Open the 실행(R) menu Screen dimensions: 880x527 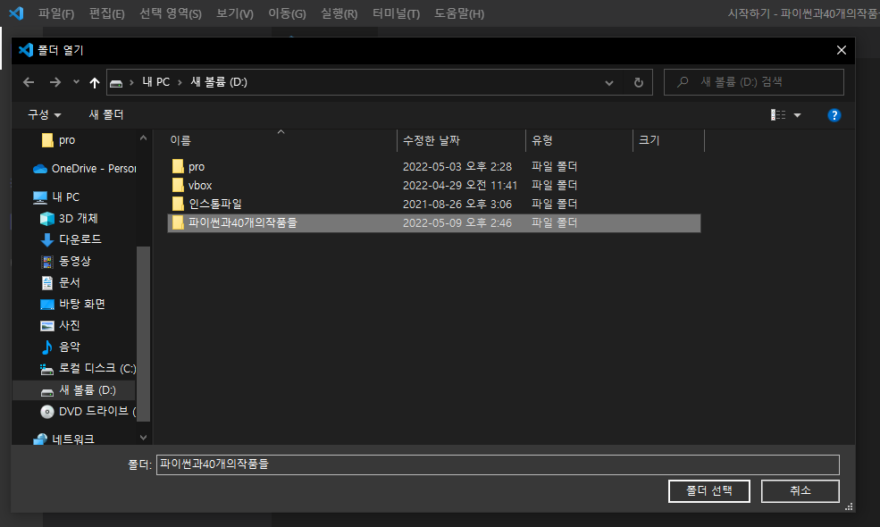click(x=339, y=13)
